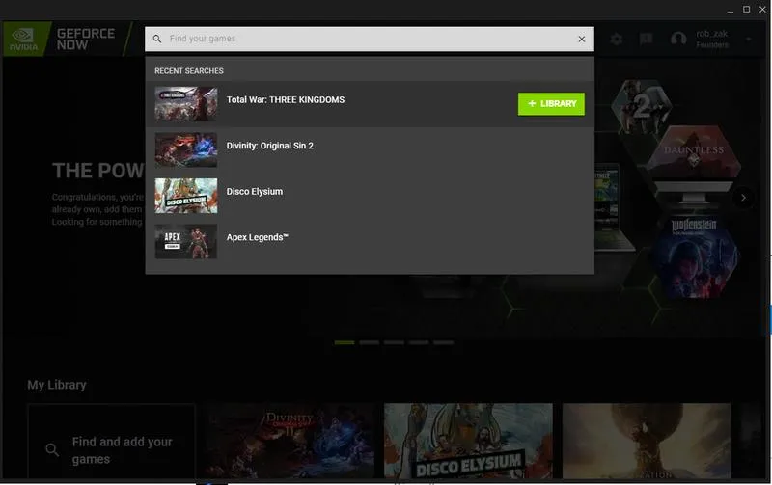The width and height of the screenshot is (772, 485).
Task: Advance carousel with right chevron arrow
Action: click(x=743, y=198)
